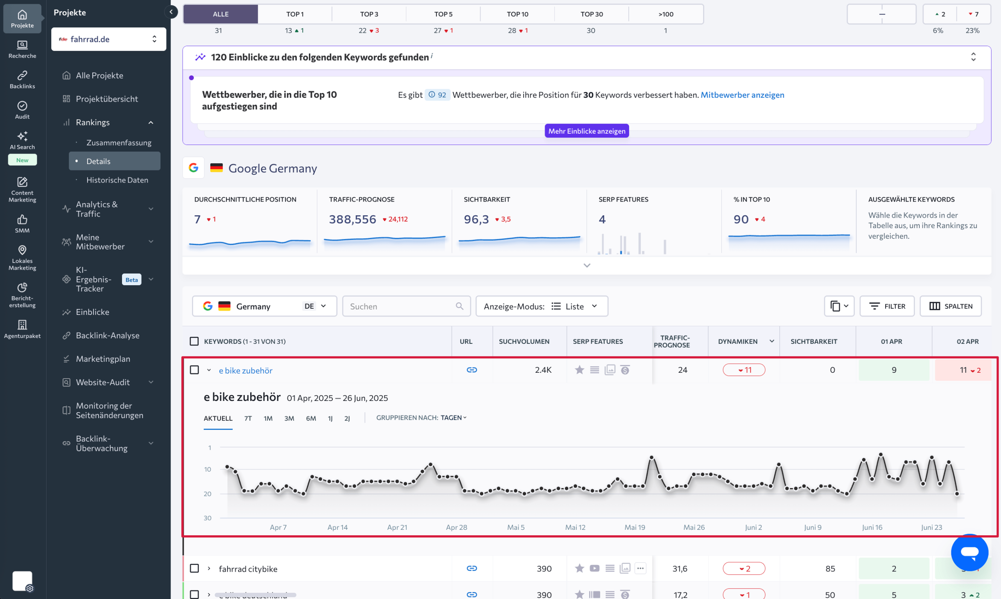Click video SERP feature for fahrrad citybike
The height and width of the screenshot is (599, 1001).
pos(594,568)
